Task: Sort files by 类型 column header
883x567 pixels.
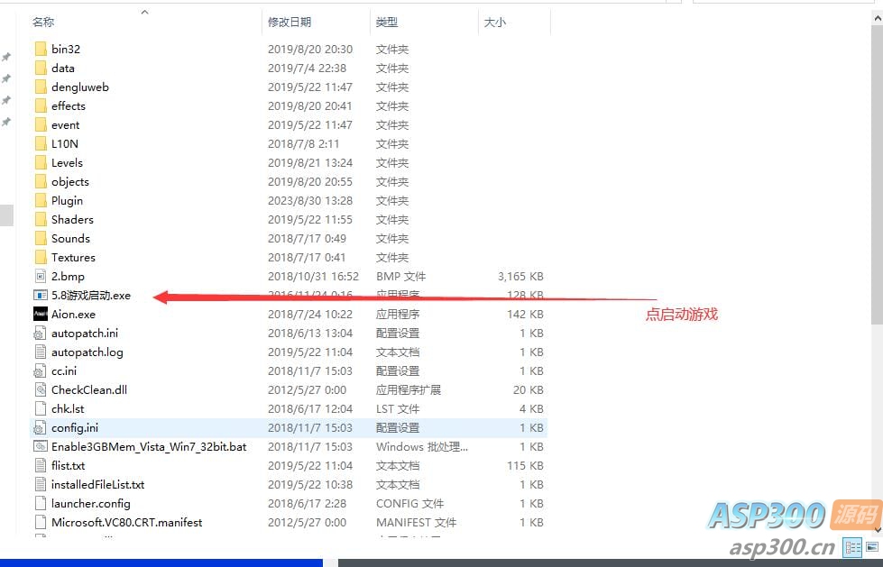Action: click(x=387, y=22)
